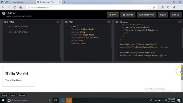This screenshot has height=103, width=183.
Task: Set these tabs aside icon
Action: (7, 2)
